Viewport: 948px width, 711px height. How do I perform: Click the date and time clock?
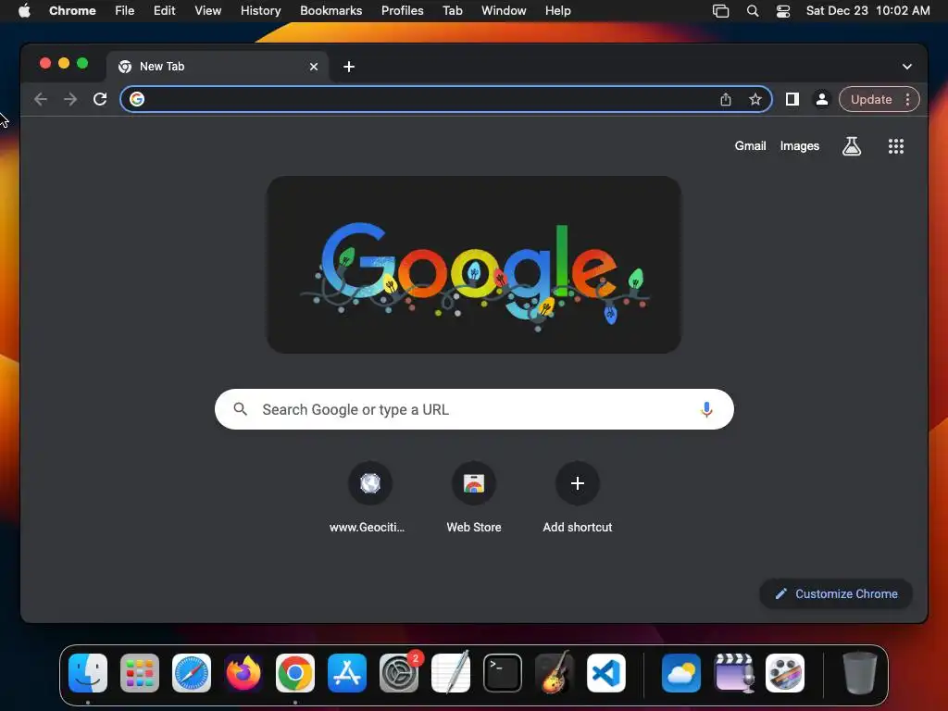(867, 10)
